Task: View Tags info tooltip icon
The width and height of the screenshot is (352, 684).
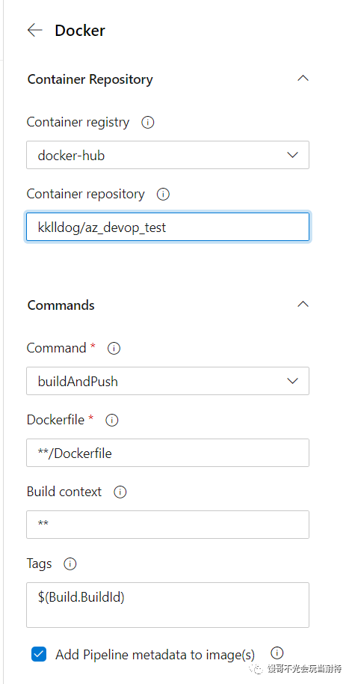Action: click(x=70, y=564)
